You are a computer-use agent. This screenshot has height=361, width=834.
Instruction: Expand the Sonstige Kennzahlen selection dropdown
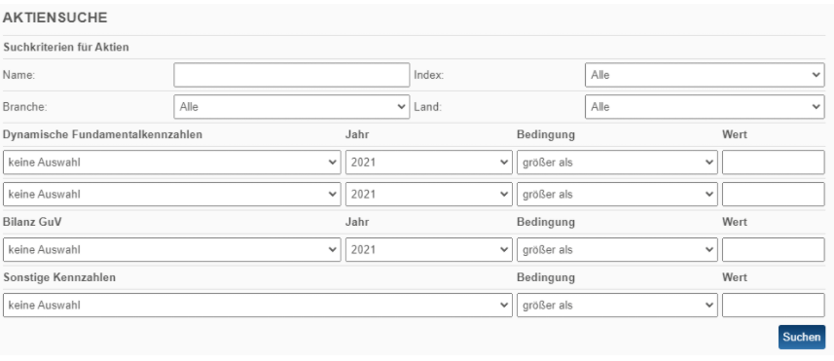(x=258, y=306)
